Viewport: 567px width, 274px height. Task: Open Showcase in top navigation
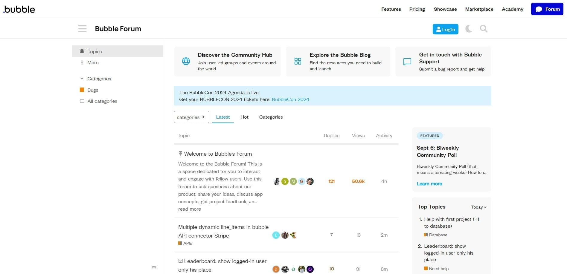[x=445, y=9]
